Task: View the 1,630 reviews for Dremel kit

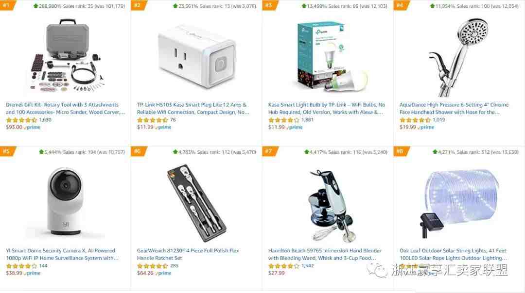Action: pyautogui.click(x=45, y=120)
